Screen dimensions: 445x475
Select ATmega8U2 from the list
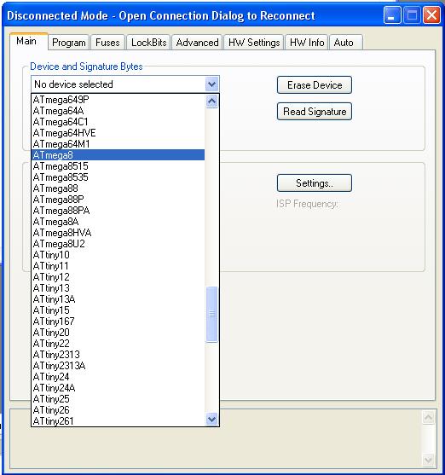tap(118, 244)
